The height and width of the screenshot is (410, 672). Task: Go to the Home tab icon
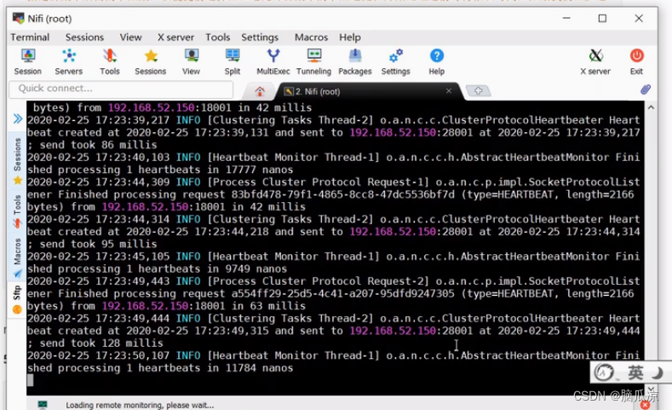click(x=260, y=91)
